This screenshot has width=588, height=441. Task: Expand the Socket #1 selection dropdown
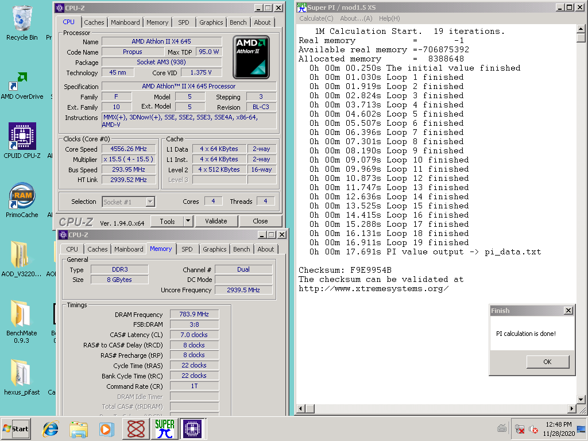click(x=150, y=202)
